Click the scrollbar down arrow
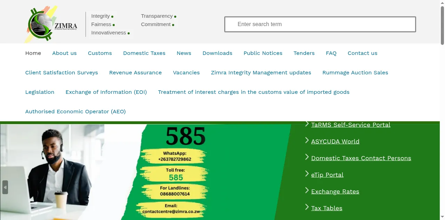This screenshot has height=220, width=445. 442,218
